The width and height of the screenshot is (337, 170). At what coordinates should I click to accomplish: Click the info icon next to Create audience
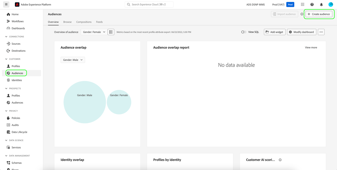tap(301, 14)
